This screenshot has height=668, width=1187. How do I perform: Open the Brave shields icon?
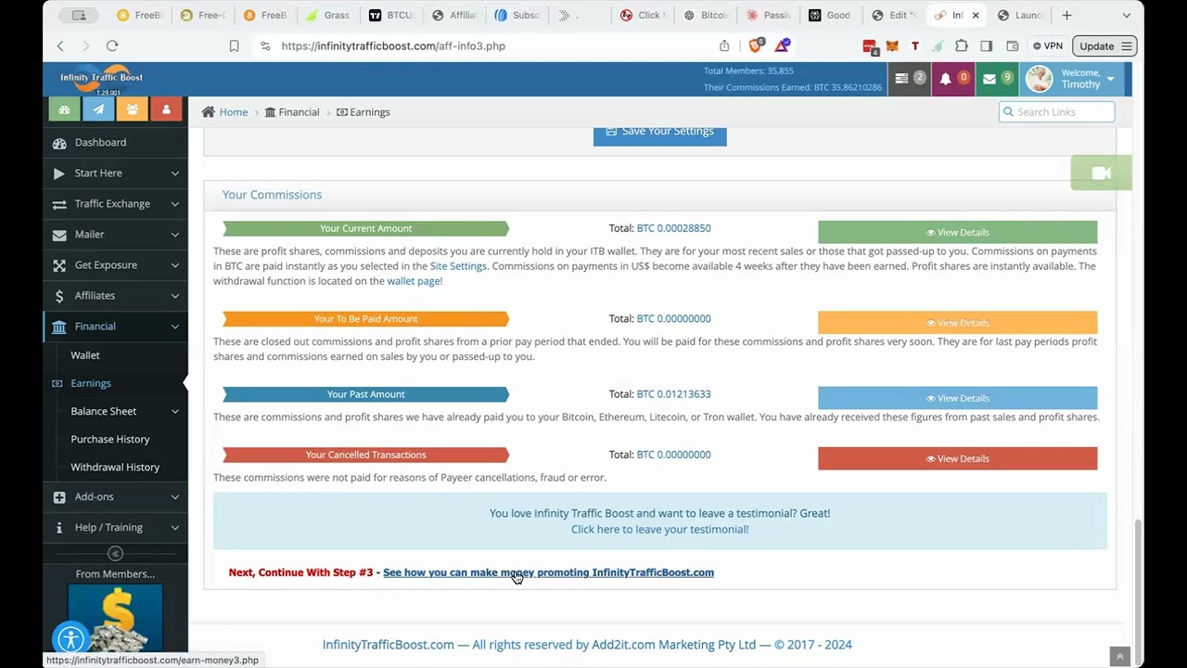(756, 45)
